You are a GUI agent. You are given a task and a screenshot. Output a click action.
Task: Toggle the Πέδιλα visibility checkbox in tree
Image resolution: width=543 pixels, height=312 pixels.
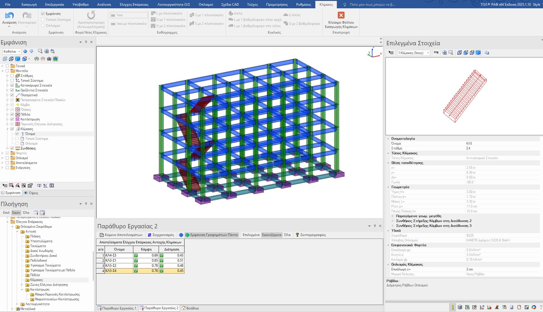click(12, 114)
